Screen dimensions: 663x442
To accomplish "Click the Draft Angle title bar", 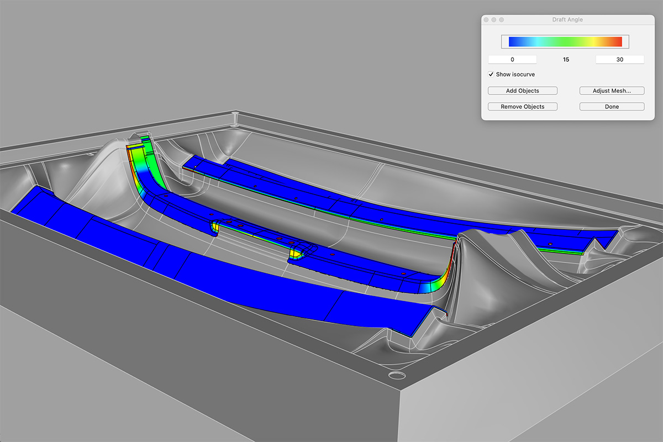I will (x=567, y=20).
